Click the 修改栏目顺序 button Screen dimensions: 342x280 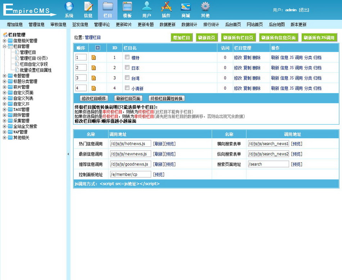coord(94,99)
